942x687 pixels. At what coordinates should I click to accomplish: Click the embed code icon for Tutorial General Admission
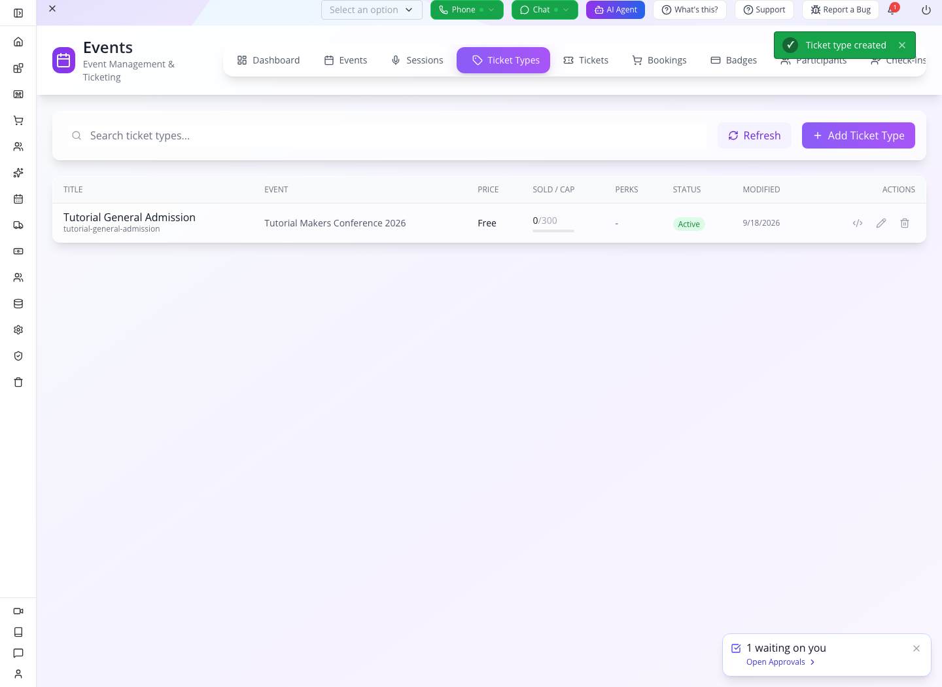858,223
